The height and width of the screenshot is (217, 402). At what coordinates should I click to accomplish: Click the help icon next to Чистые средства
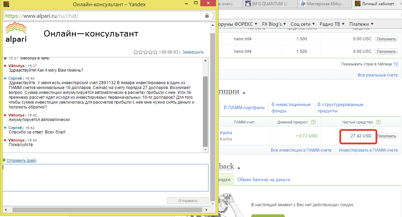tap(378, 122)
